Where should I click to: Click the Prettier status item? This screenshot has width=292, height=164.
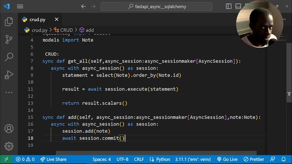254,159
